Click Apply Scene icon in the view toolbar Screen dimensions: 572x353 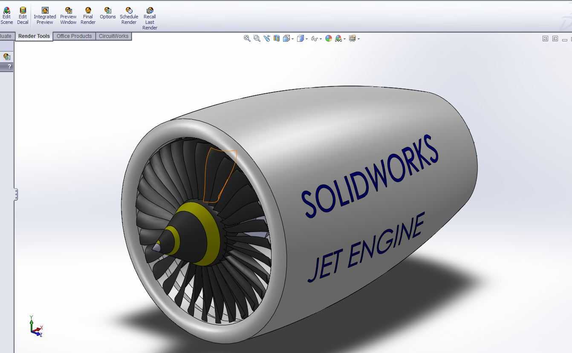(x=338, y=38)
